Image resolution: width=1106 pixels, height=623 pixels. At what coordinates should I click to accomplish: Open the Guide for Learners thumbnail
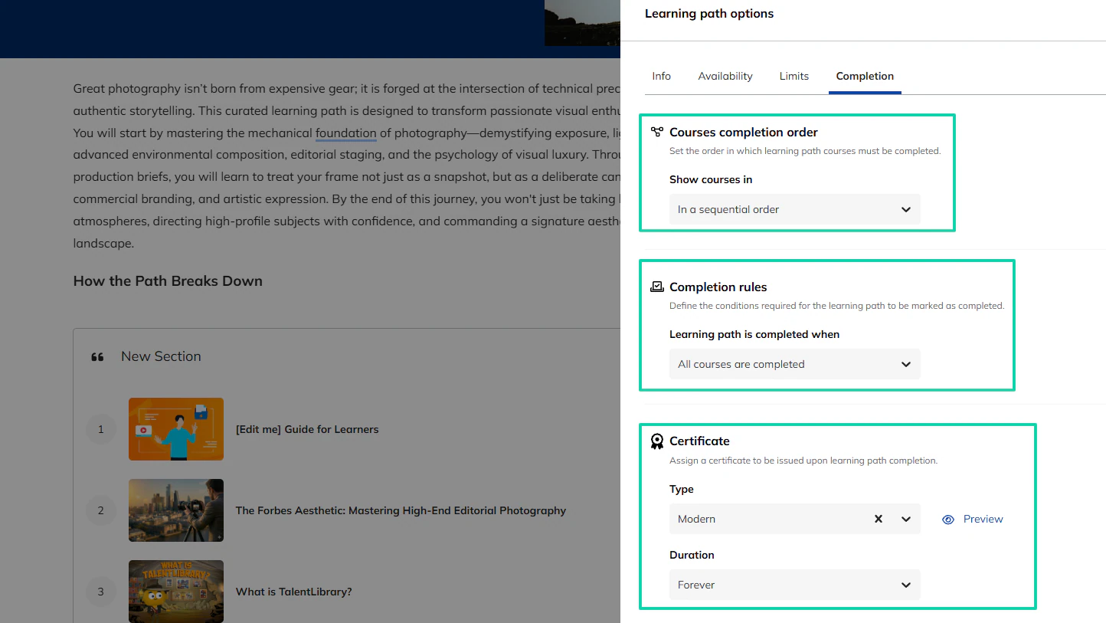[176, 429]
